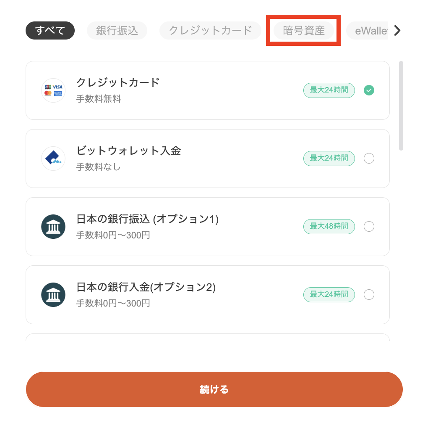The image size is (433, 423).
Task: Click the bank icon for オプション2
Action: [x=53, y=295]
